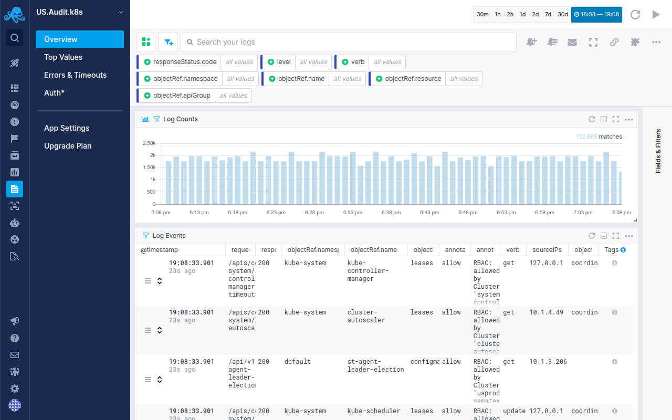Minimize the Log Counts panel
This screenshot has width=672, height=420.
(x=604, y=119)
